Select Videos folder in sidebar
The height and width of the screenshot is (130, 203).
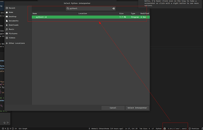click(x=12, y=38)
